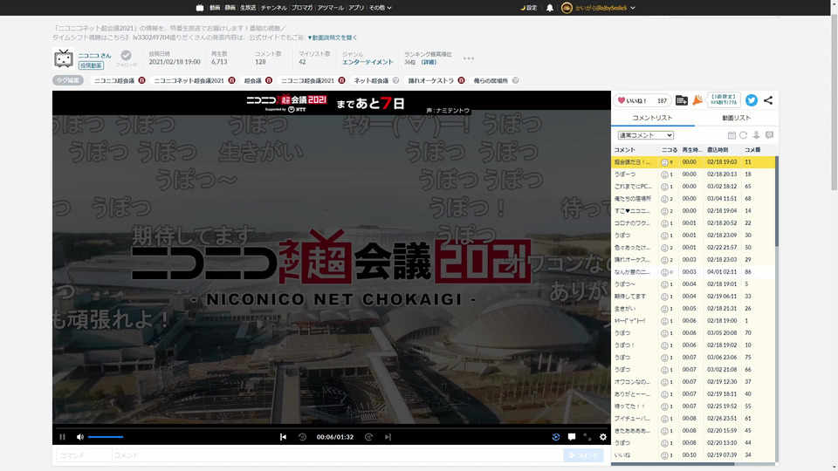Open the 生放送 top menu item
838x471 pixels.
(x=248, y=8)
